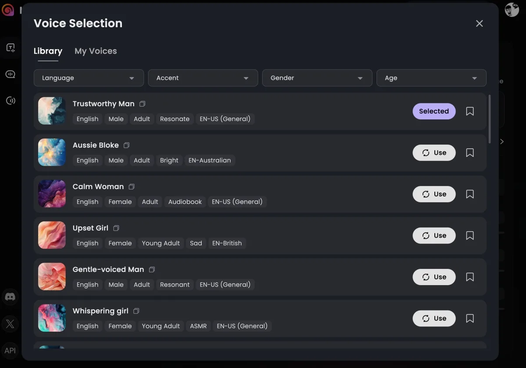This screenshot has height=368, width=526.
Task: Copy the Trustworthy Man voice ID
Action: (x=142, y=104)
